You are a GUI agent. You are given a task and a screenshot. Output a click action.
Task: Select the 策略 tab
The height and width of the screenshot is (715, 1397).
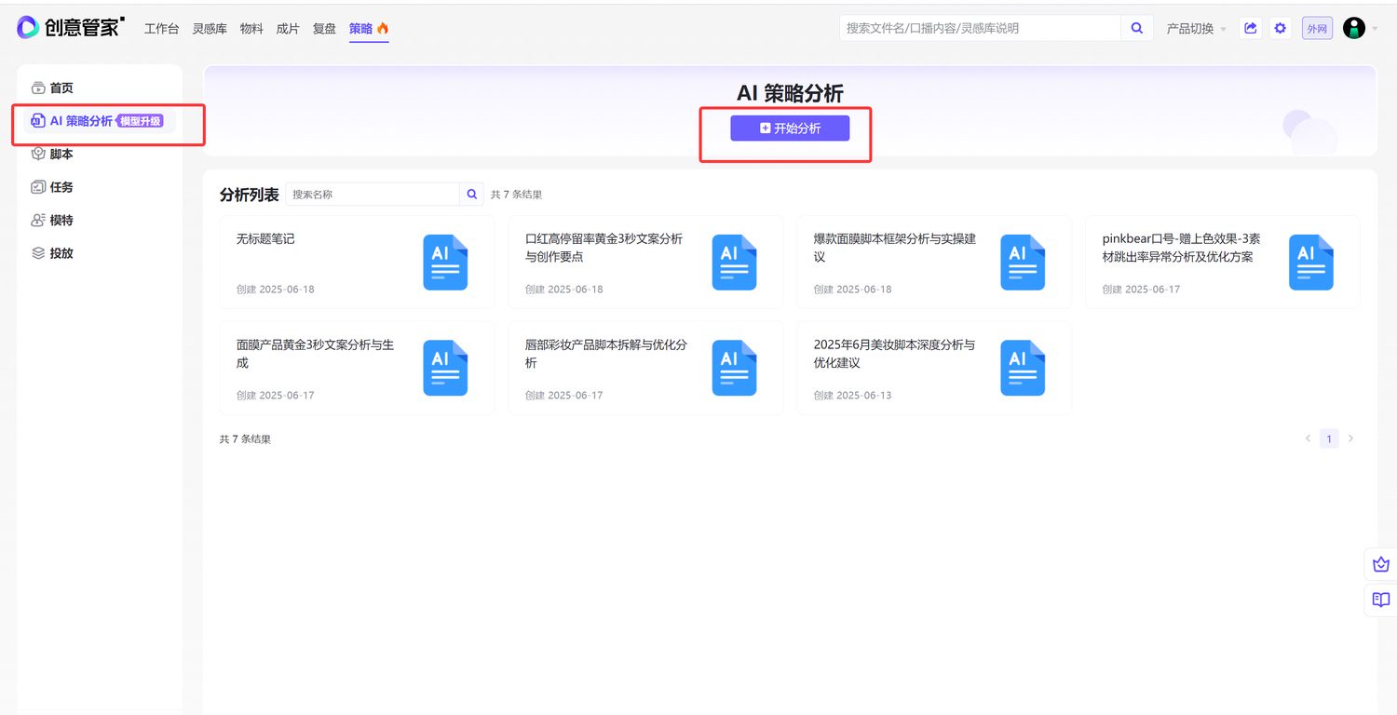[360, 29]
